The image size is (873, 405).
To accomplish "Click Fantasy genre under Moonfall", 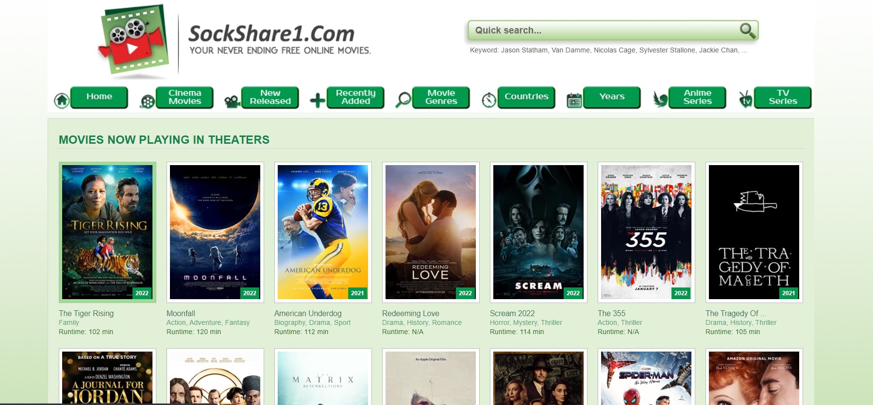I will coord(237,322).
